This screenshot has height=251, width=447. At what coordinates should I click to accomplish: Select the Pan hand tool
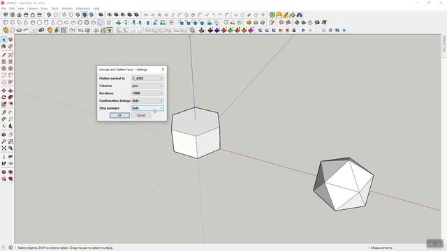pos(10,135)
